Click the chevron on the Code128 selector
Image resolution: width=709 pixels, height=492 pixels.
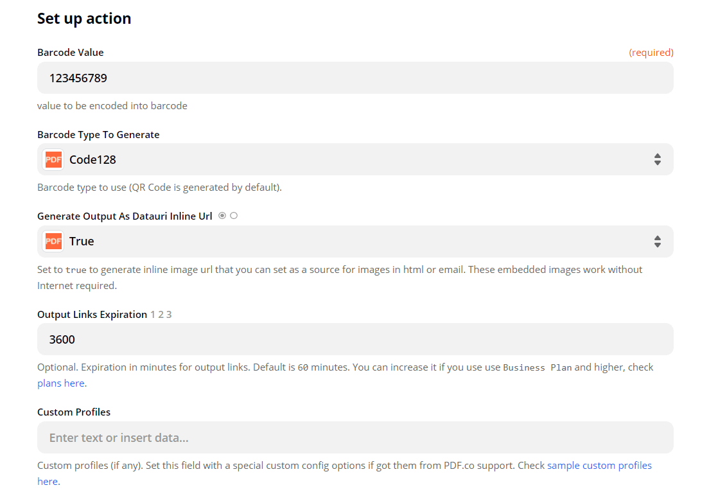click(657, 159)
